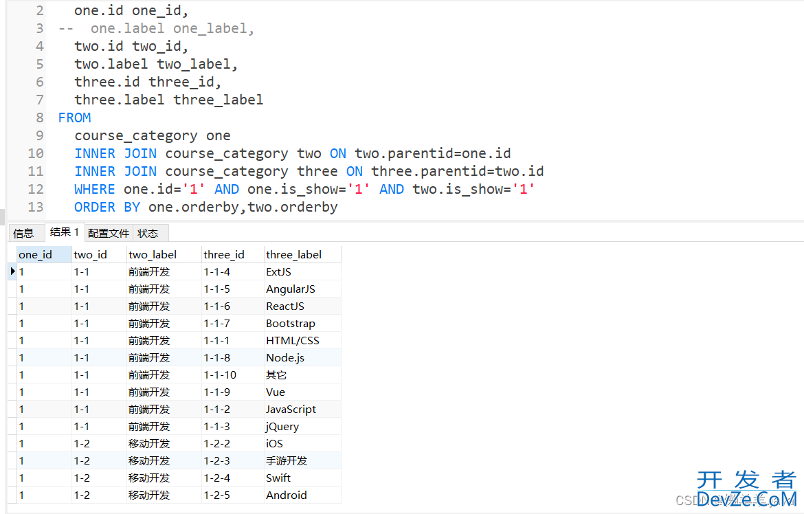Select the Bootstrap cell

(302, 323)
